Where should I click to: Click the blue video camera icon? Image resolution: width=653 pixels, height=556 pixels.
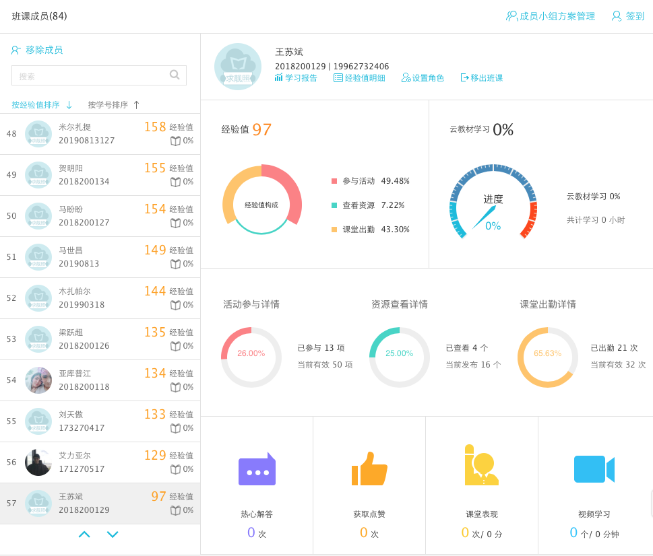pyautogui.click(x=594, y=469)
